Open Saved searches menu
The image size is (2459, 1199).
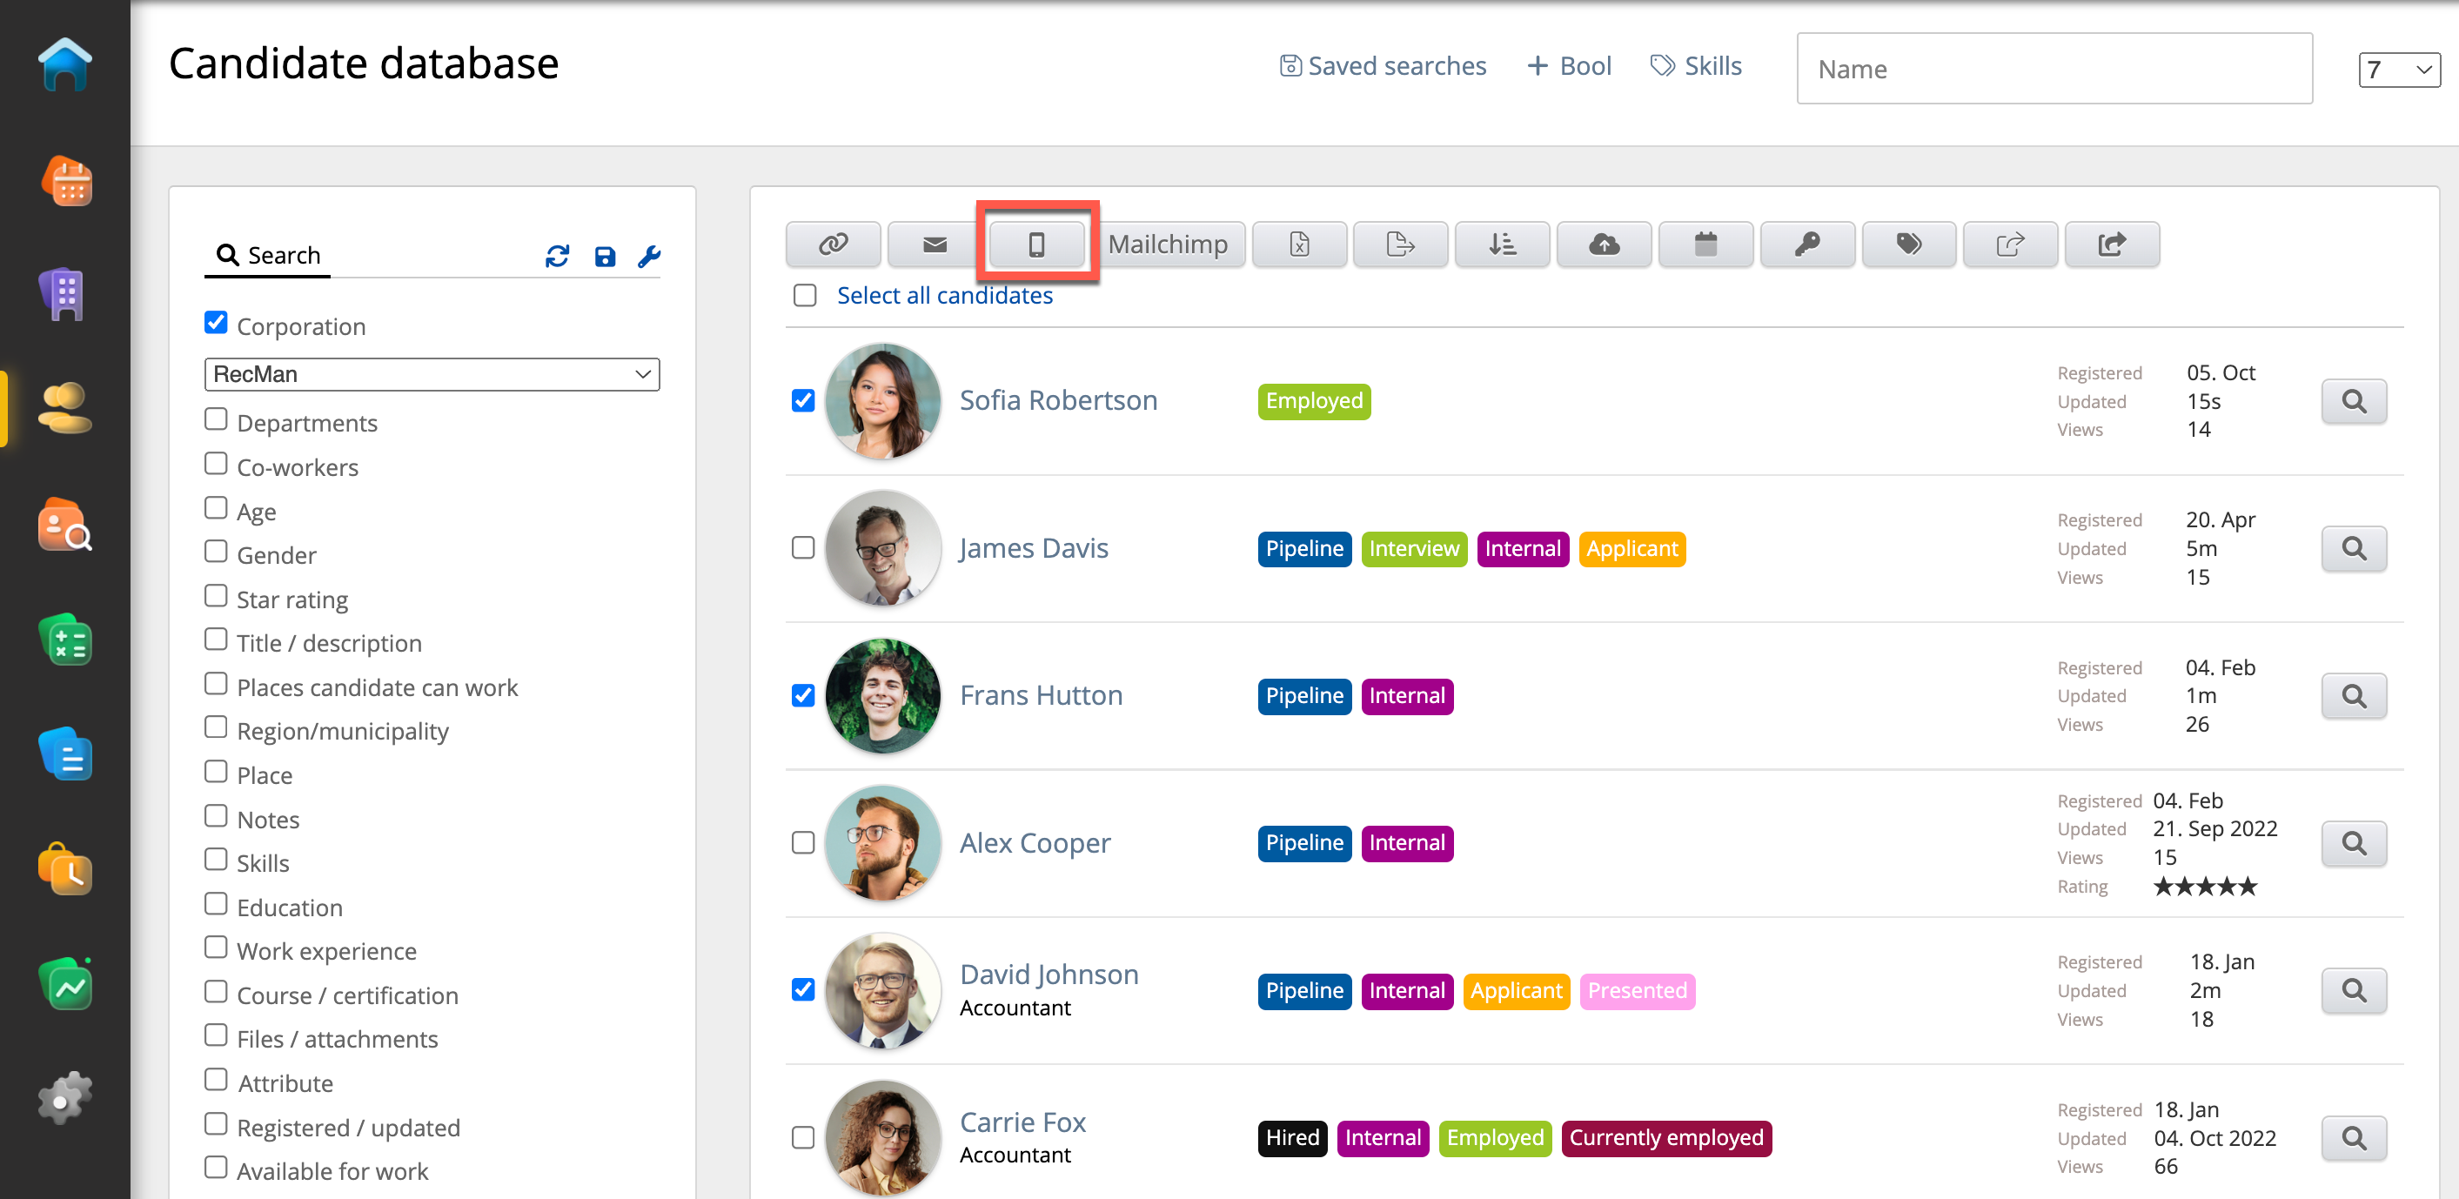click(1384, 66)
